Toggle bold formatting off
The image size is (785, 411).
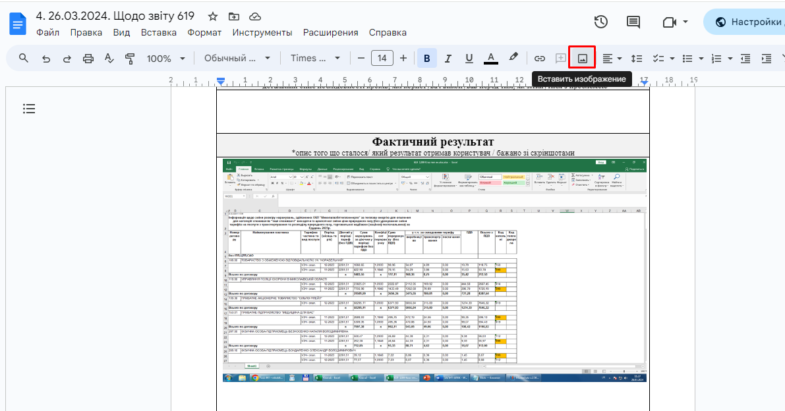[427, 58]
